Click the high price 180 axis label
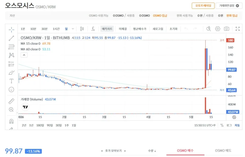The image size is (245, 157). click(x=230, y=40)
